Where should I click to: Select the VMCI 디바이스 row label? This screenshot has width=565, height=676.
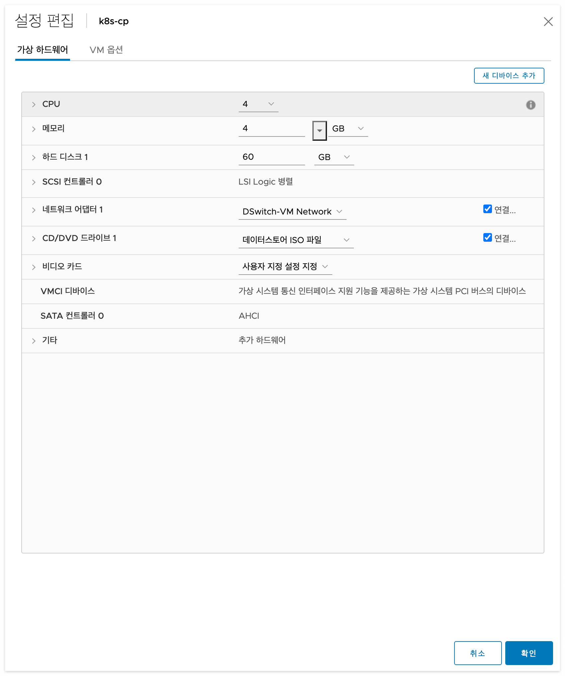[68, 291]
